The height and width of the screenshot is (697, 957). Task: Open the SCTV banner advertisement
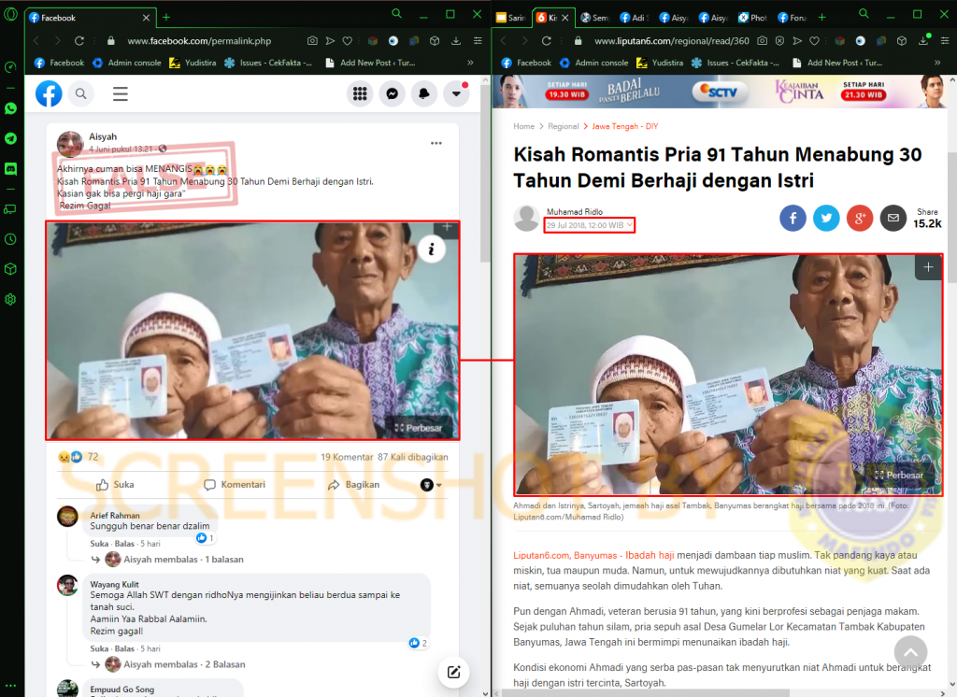tap(721, 92)
